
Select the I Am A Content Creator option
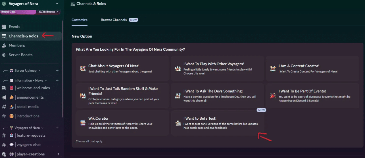click(x=313, y=69)
